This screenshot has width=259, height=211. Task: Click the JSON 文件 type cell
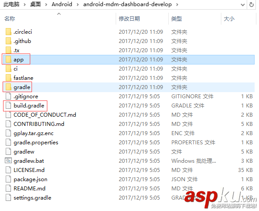(184, 179)
